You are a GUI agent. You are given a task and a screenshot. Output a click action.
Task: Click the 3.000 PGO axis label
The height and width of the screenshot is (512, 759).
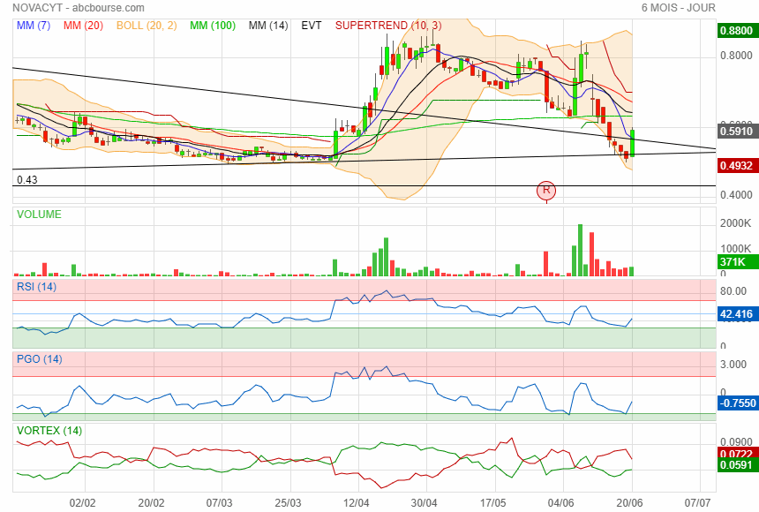[x=733, y=365]
